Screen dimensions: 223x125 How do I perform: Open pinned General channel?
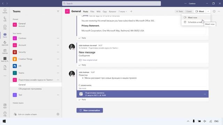(36, 25)
